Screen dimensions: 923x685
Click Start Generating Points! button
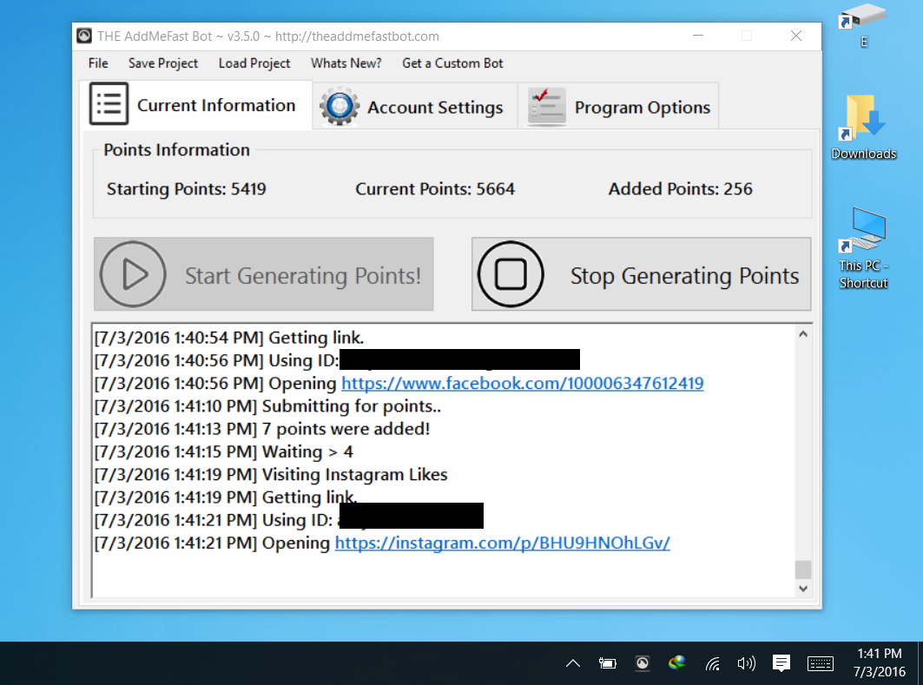[264, 274]
